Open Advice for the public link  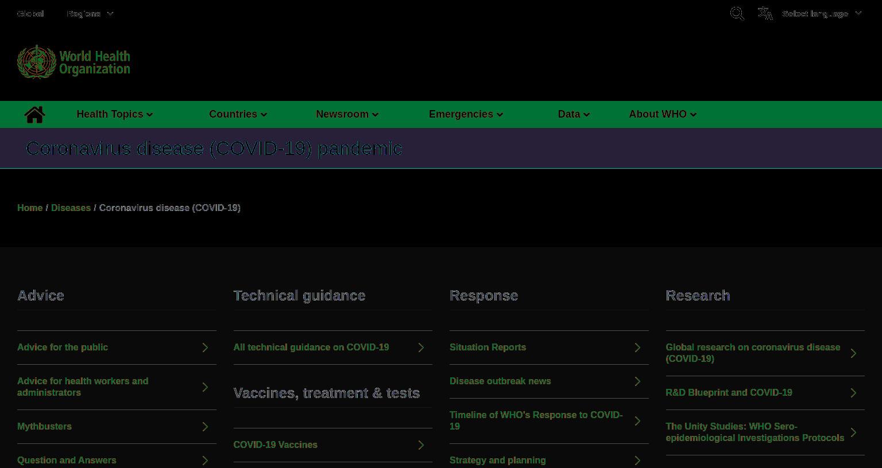[63, 347]
